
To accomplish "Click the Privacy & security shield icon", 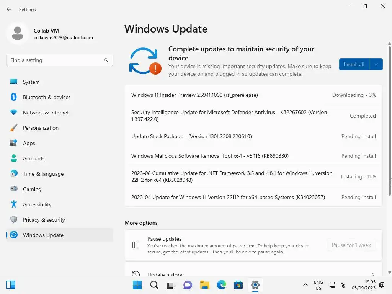I will (14, 219).
